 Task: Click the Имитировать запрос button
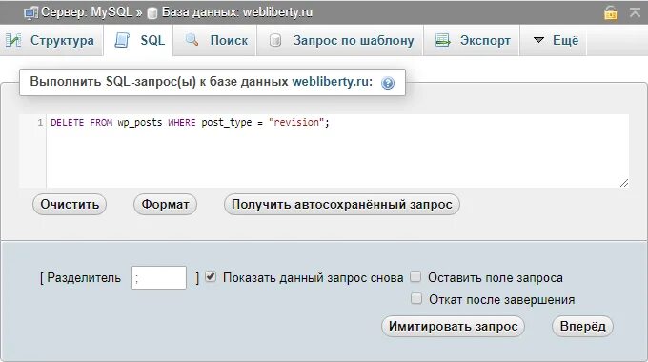point(453,326)
